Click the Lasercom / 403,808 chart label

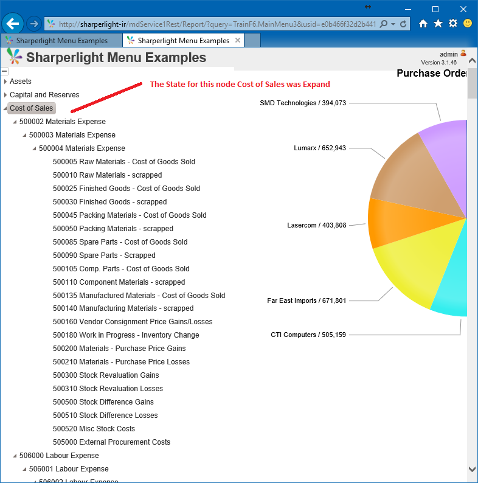(317, 225)
